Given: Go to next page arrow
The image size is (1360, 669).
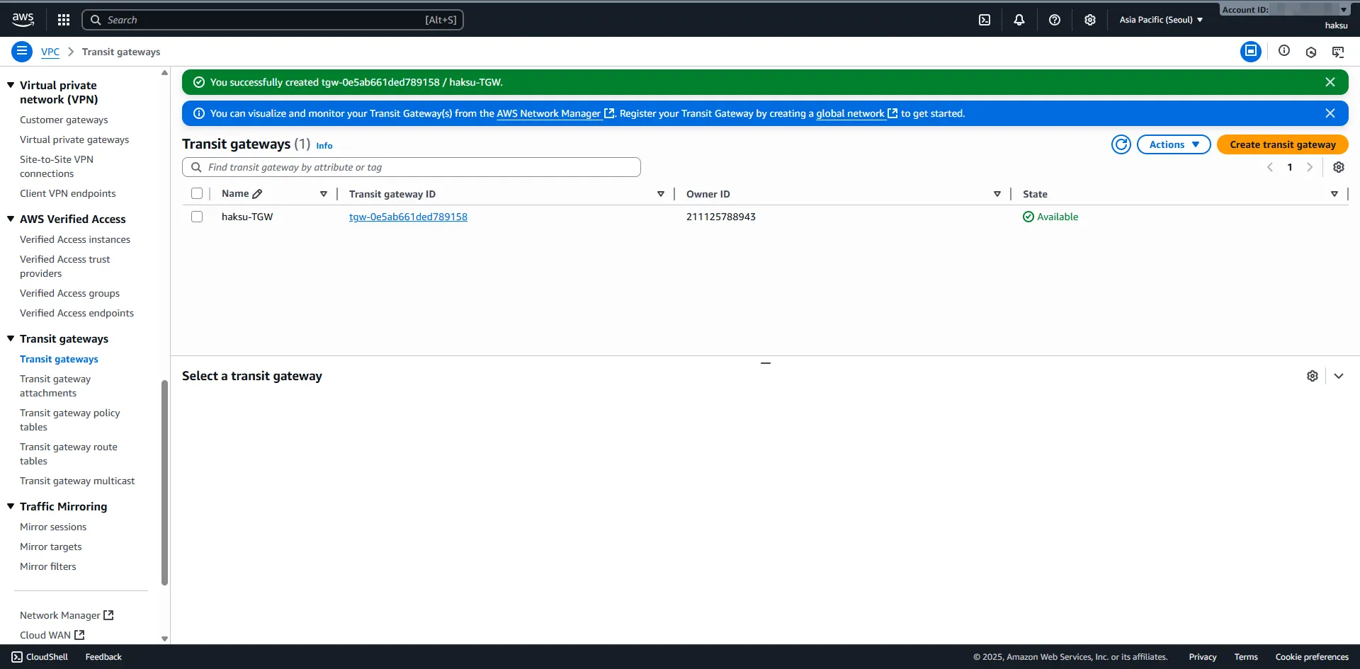Looking at the screenshot, I should click(x=1310, y=167).
